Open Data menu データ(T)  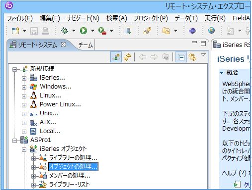pyautogui.click(x=186, y=18)
